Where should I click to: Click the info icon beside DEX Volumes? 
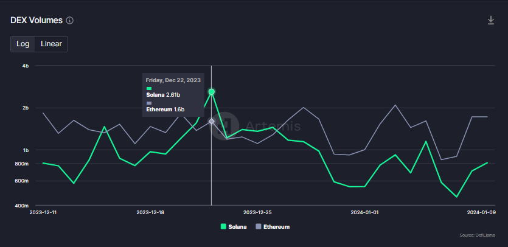tap(69, 21)
